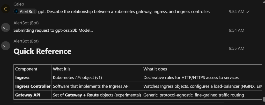Click AlertBot (Bot) name above Submitting request
265x105 pixels.
pyautogui.click(x=26, y=23)
